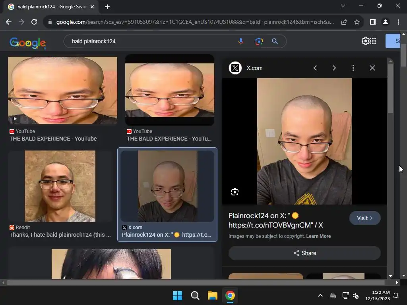The height and width of the screenshot is (305, 407).
Task: Open the notification bell
Action: coord(396,295)
